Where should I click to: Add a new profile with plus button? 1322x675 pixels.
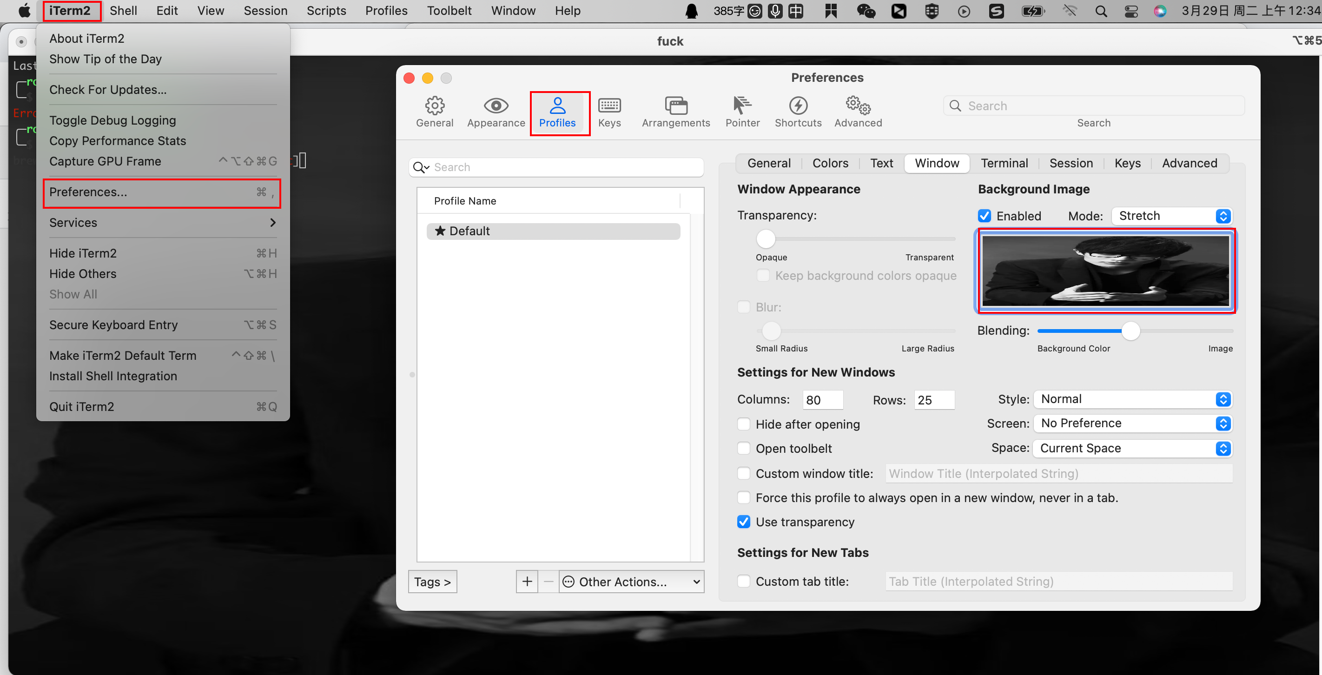[527, 582]
